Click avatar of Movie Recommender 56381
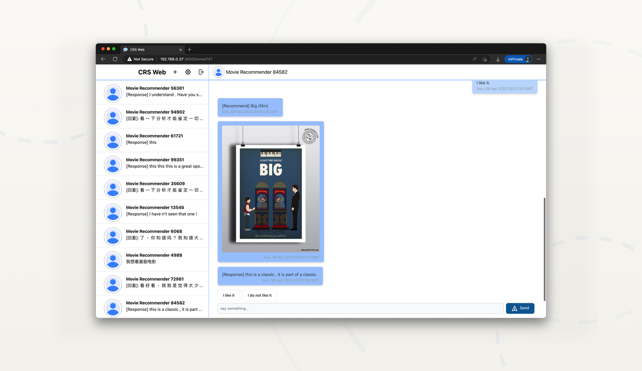This screenshot has width=642, height=371. pos(113,93)
